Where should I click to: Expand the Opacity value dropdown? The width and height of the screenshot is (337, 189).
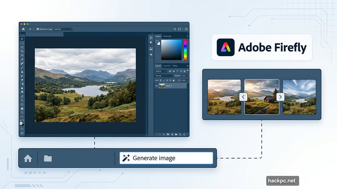pyautogui.click(x=187, y=75)
